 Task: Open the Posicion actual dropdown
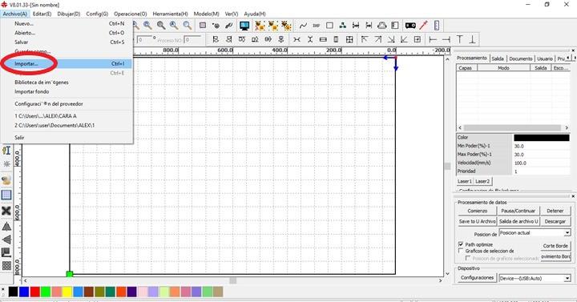(535, 233)
